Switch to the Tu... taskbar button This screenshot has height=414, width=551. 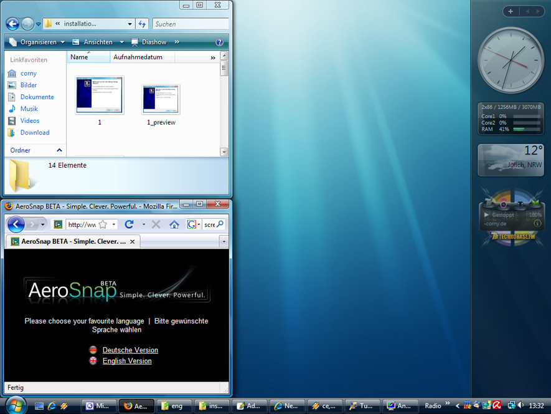[362, 406]
